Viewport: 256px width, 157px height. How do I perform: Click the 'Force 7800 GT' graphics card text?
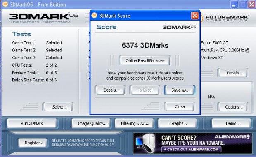(214, 43)
